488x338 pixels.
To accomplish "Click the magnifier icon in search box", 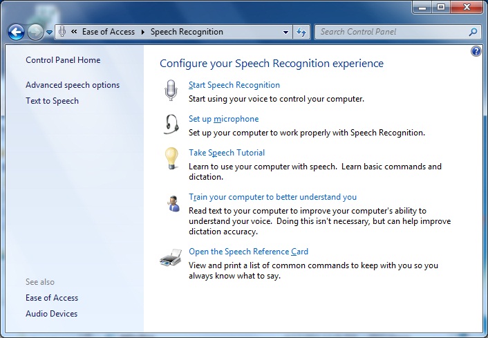I will tap(473, 32).
